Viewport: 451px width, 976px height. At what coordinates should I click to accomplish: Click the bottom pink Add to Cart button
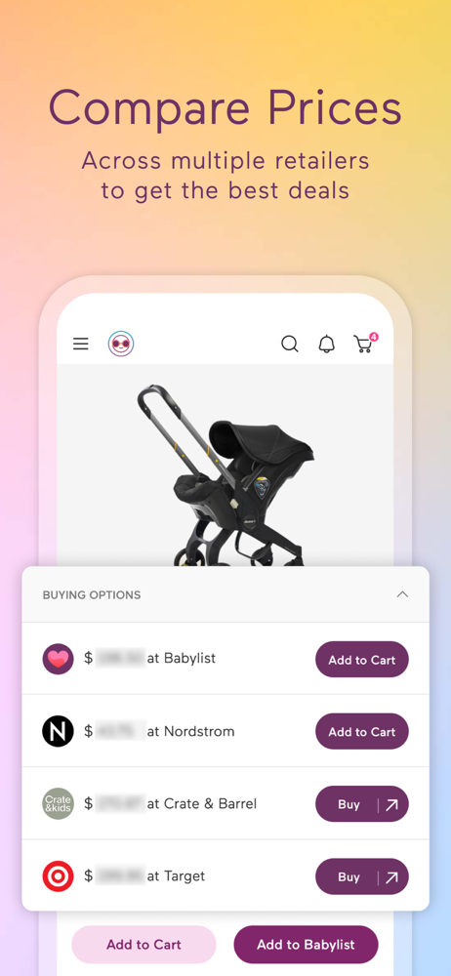143,944
